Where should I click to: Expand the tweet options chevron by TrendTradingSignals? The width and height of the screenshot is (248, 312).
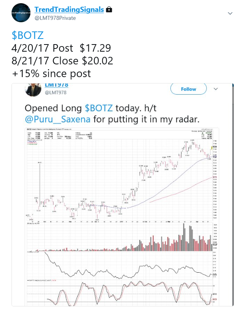click(230, 14)
